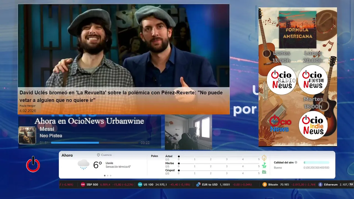Click the track duration 03:22

tap(145, 143)
